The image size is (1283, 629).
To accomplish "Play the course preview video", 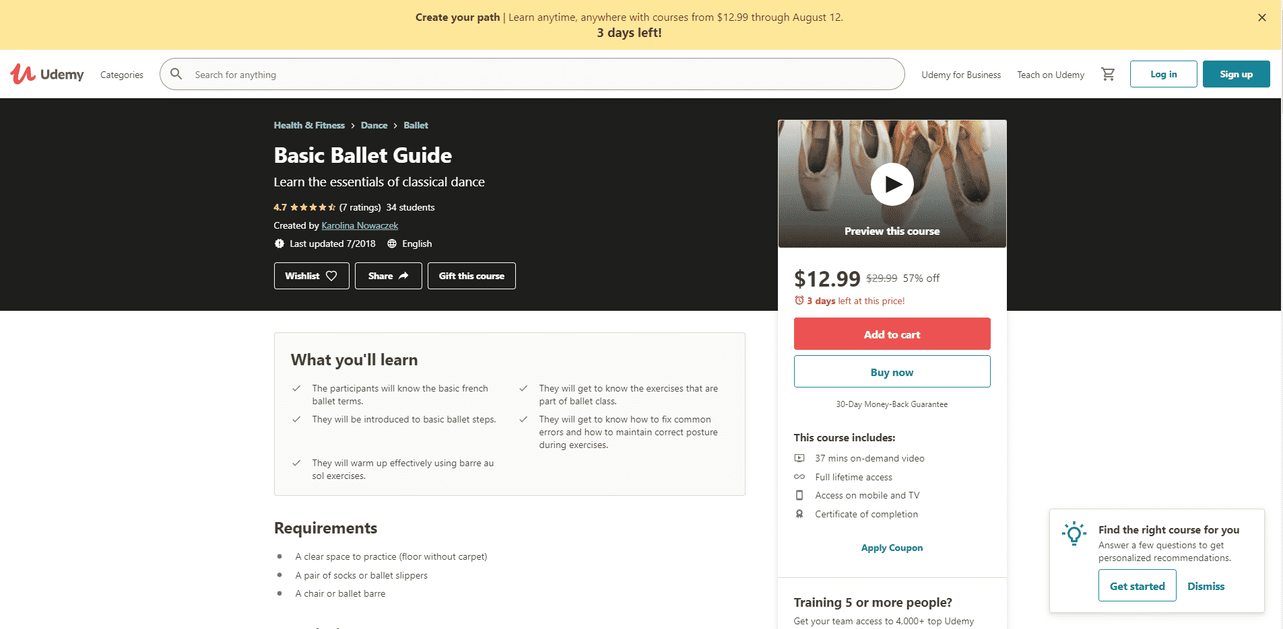I will pos(892,184).
